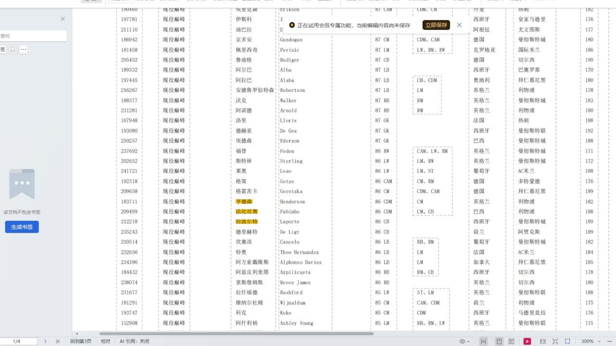Click AI 引用: 关闭 status entry

134,341
